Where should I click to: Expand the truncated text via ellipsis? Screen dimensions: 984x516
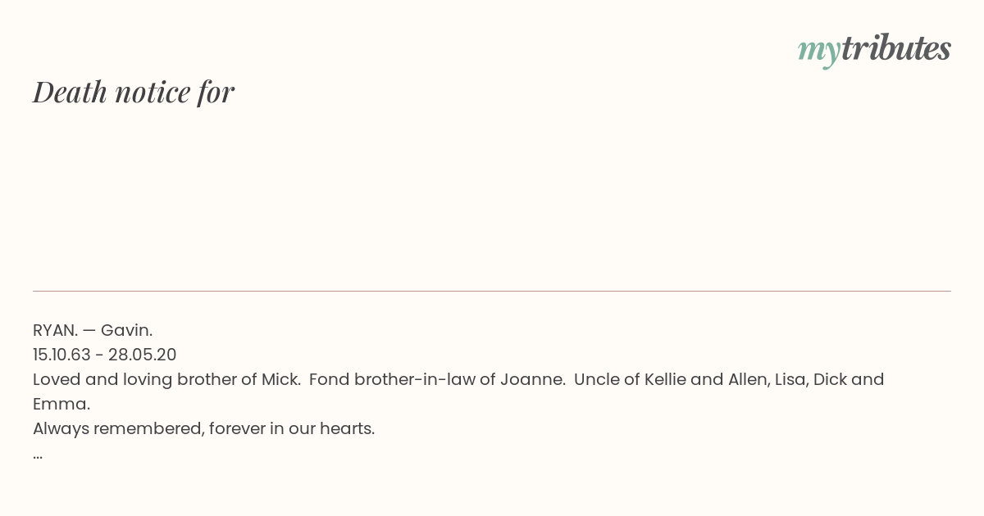coord(38,455)
